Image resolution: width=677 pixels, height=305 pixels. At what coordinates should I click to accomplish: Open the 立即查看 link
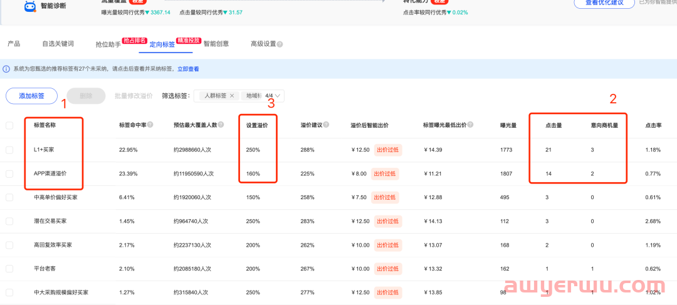tap(188, 69)
